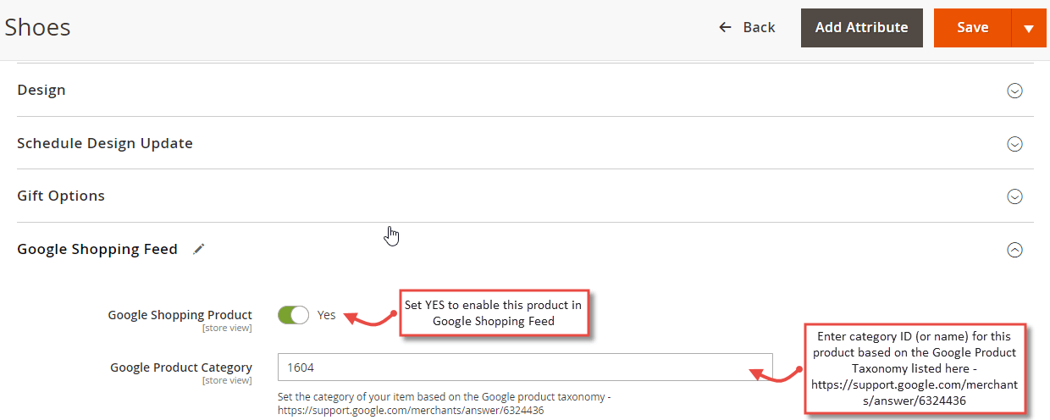
Task: Open the Design section header
Action: (525, 90)
